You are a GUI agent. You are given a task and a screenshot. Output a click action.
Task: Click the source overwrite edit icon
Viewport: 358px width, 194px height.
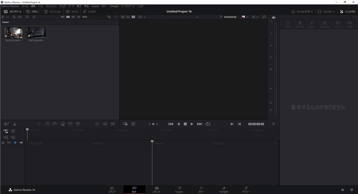coord(78,124)
